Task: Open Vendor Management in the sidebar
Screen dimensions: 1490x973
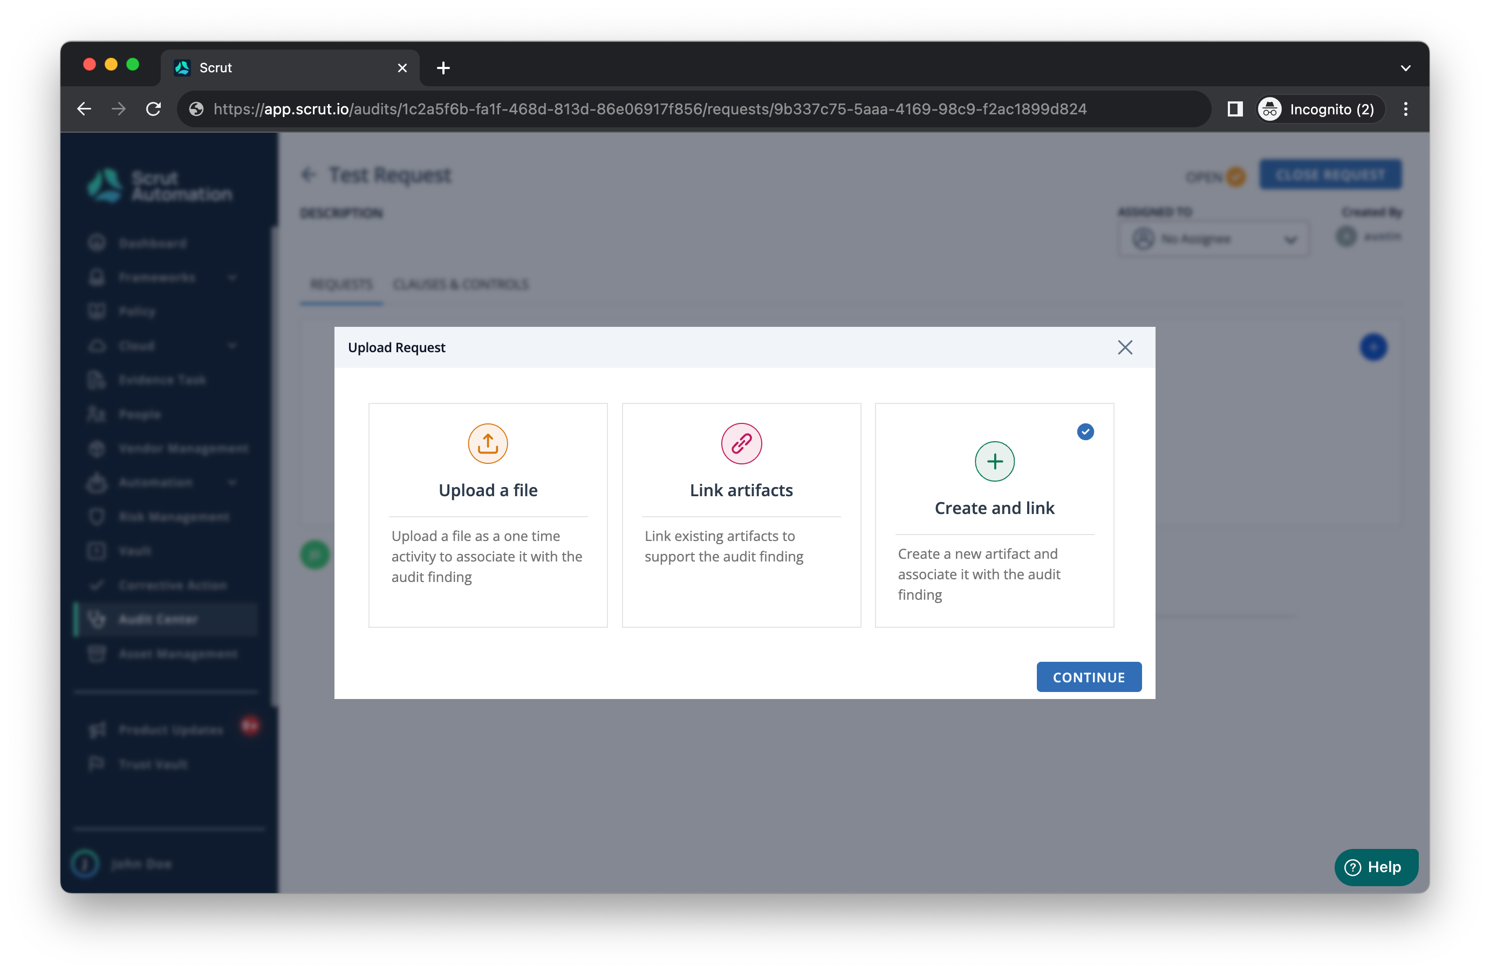Action: 183,448
